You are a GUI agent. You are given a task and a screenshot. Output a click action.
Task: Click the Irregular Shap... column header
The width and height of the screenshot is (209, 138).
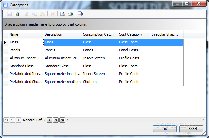pyautogui.click(x=167, y=34)
